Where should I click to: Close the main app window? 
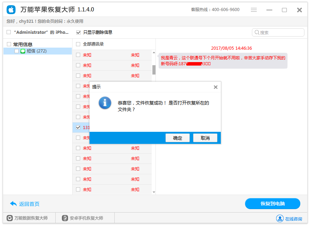[x=299, y=10]
